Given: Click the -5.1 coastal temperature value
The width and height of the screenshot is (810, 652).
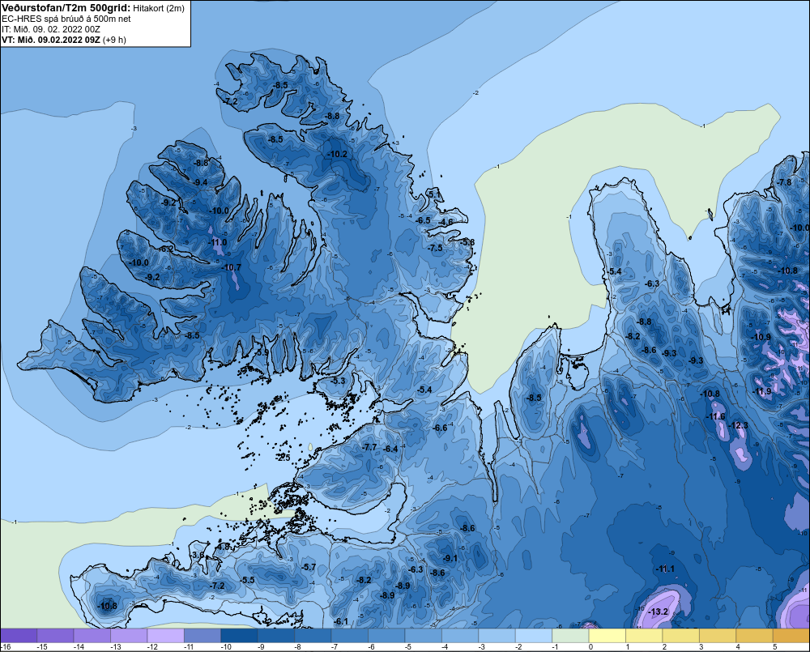Looking at the screenshot, I should 434,194.
